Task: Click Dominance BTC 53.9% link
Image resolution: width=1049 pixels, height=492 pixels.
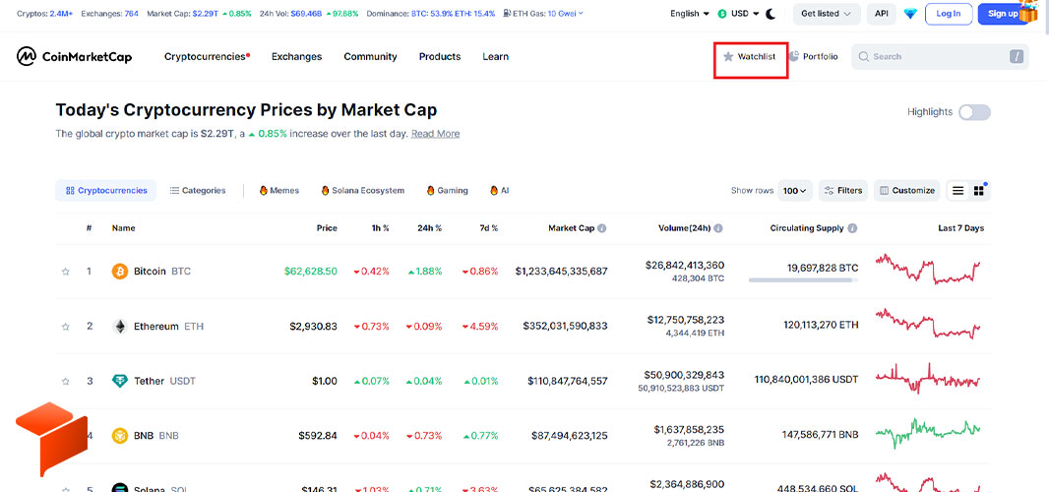Action: [x=431, y=14]
